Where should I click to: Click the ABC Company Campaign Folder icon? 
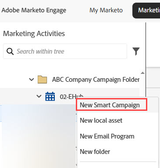(x=43, y=80)
